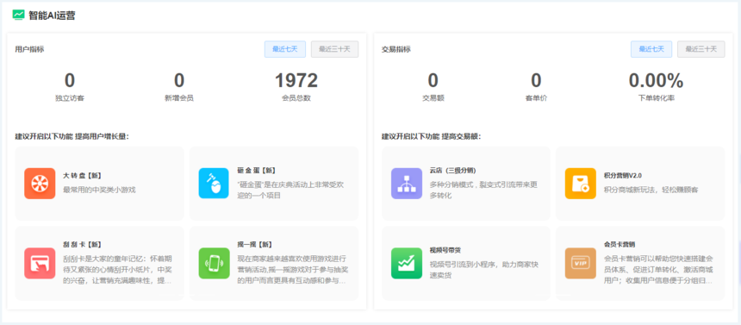Open the 摇一摇【新】 card title
This screenshot has height=325, width=741.
255,245
